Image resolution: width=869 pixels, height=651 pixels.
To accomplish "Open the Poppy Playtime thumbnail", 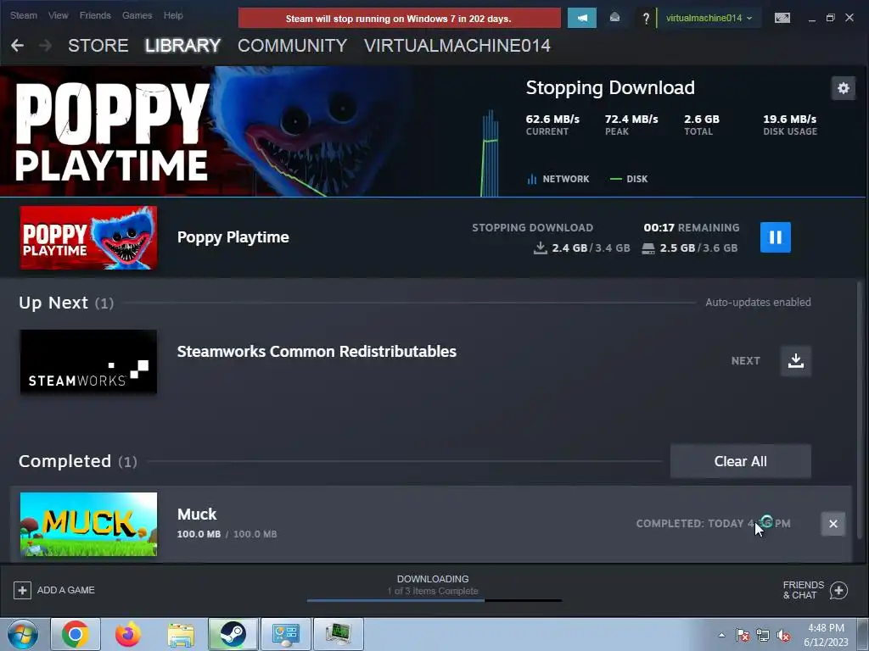I will pos(88,238).
